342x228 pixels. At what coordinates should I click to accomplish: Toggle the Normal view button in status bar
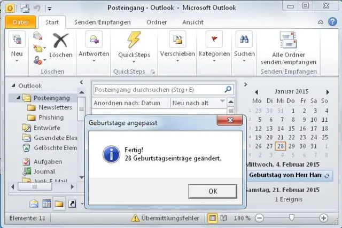click(x=213, y=218)
